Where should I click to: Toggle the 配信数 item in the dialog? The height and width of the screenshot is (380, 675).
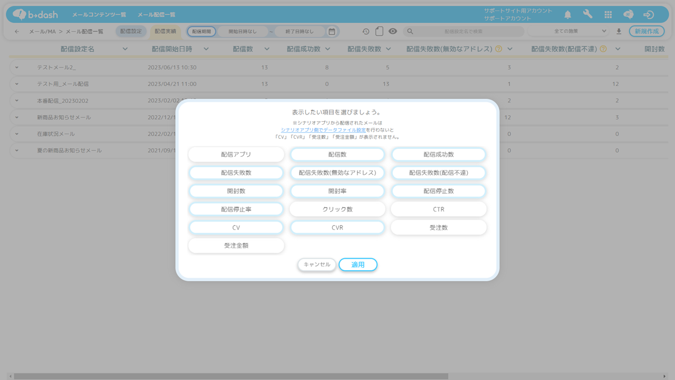coord(337,155)
